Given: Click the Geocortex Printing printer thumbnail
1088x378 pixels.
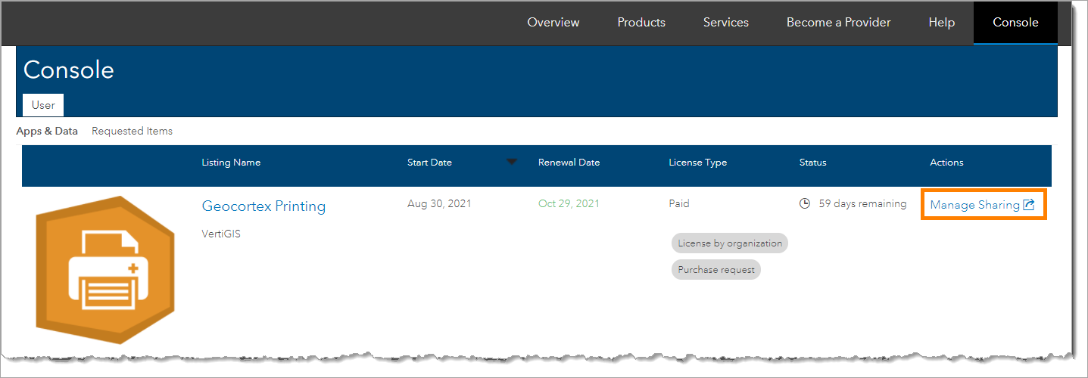Looking at the screenshot, I should tap(106, 269).
